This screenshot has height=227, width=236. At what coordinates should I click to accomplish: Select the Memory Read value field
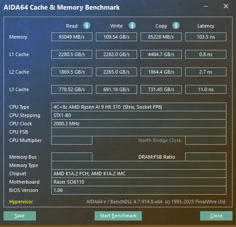[x=72, y=37]
